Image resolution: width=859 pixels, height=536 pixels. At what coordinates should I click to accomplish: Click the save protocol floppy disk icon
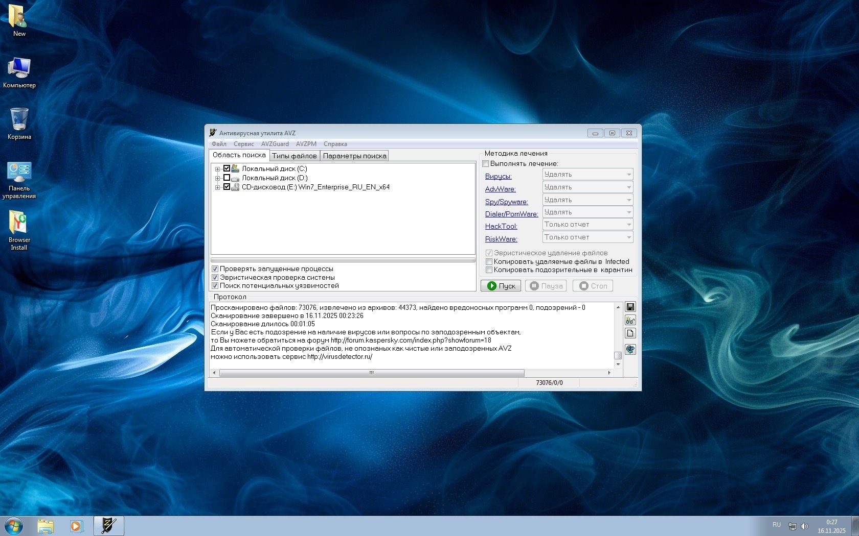tap(630, 307)
